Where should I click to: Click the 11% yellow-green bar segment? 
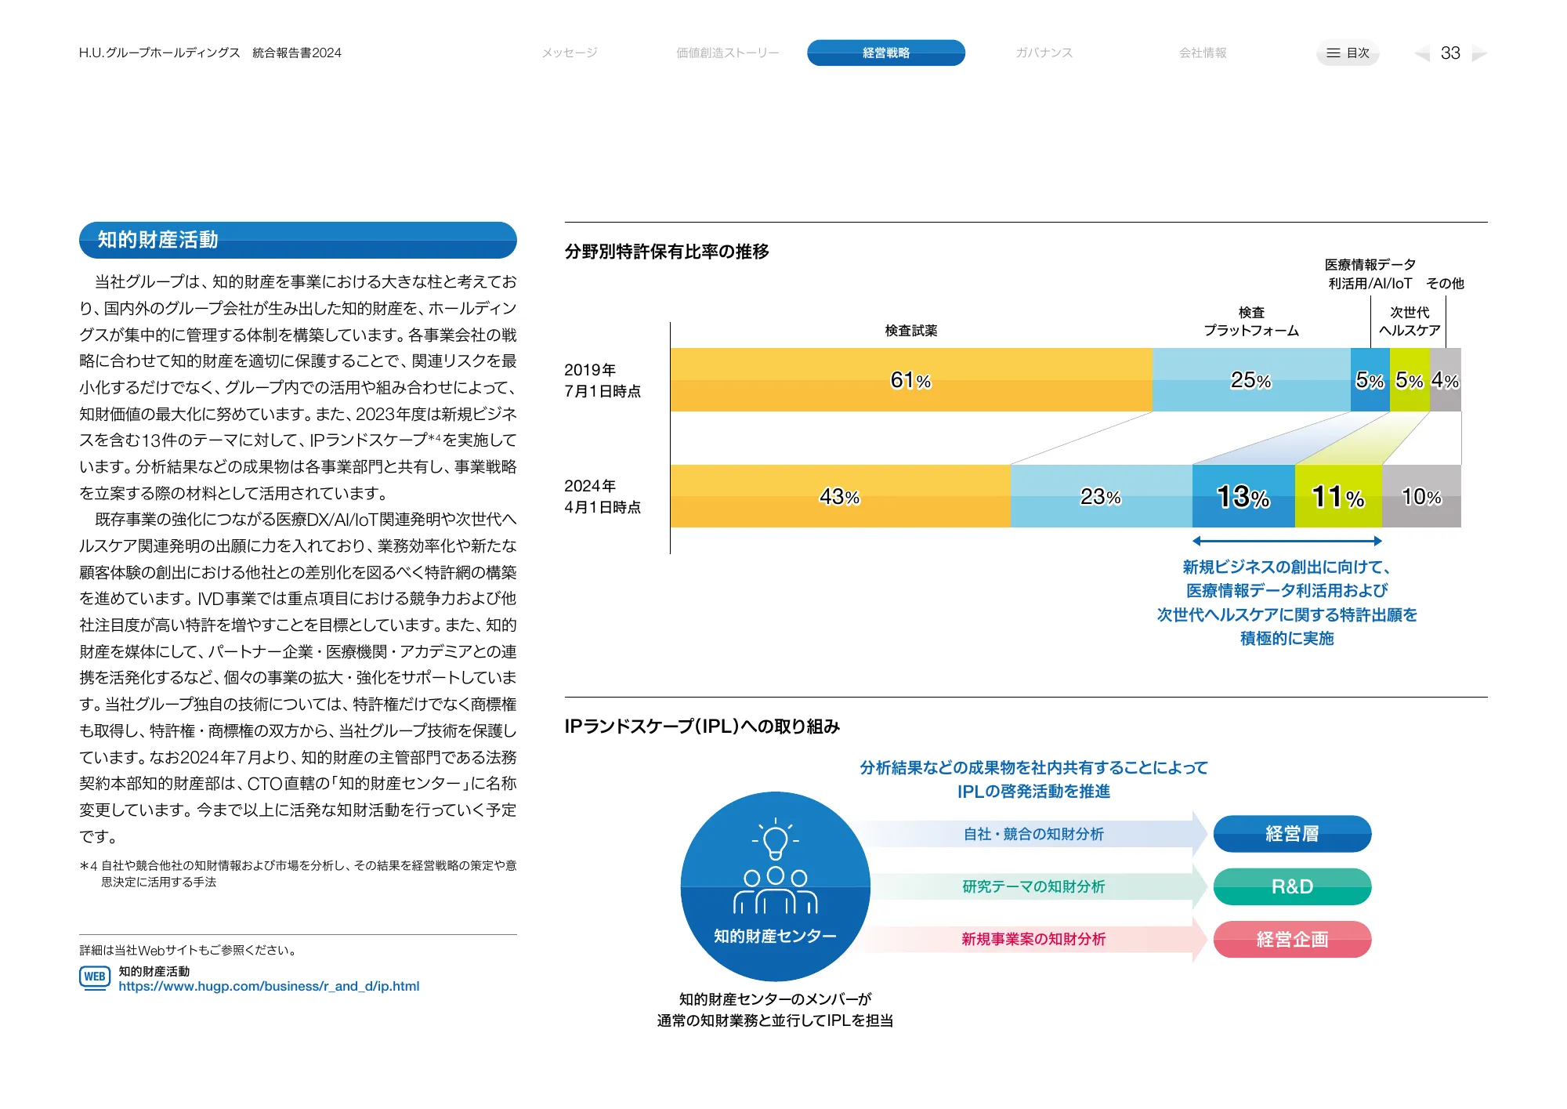[1338, 496]
